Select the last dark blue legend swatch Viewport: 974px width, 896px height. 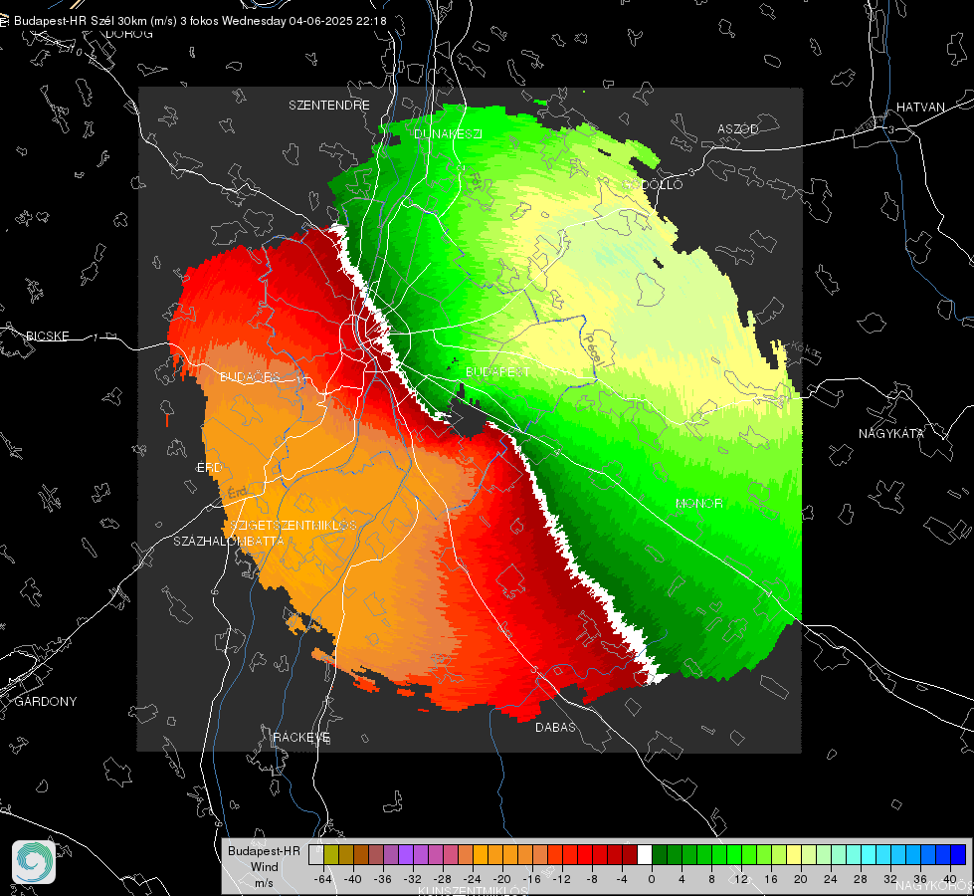point(958,855)
